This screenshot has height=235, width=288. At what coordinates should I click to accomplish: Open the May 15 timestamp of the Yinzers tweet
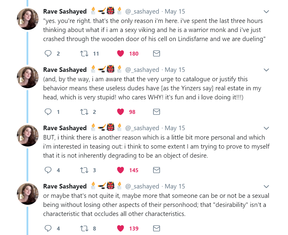175,70
